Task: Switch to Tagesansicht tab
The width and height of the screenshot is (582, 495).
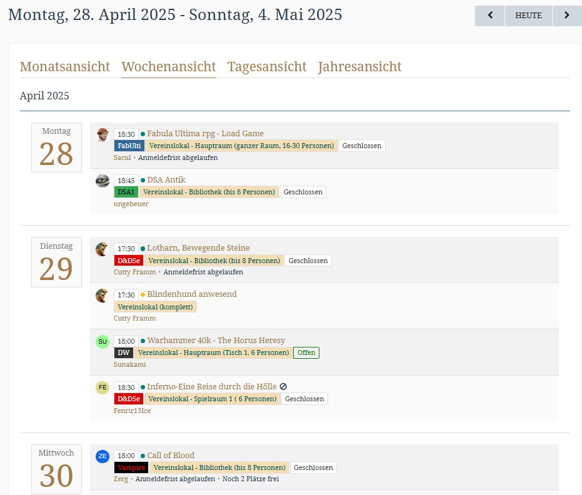Action: coord(267,67)
